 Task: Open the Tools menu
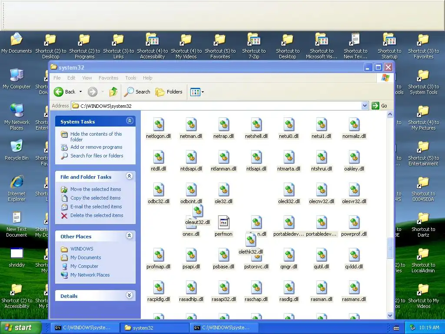[130, 78]
